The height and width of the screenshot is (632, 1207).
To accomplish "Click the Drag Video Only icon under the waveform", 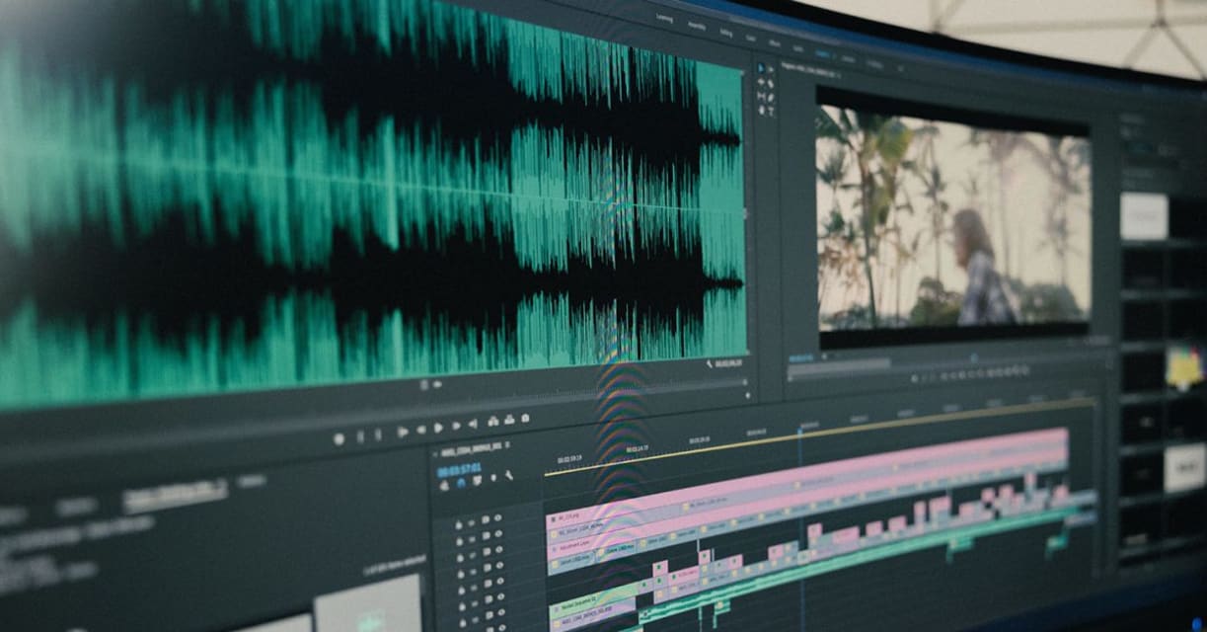I will (424, 383).
